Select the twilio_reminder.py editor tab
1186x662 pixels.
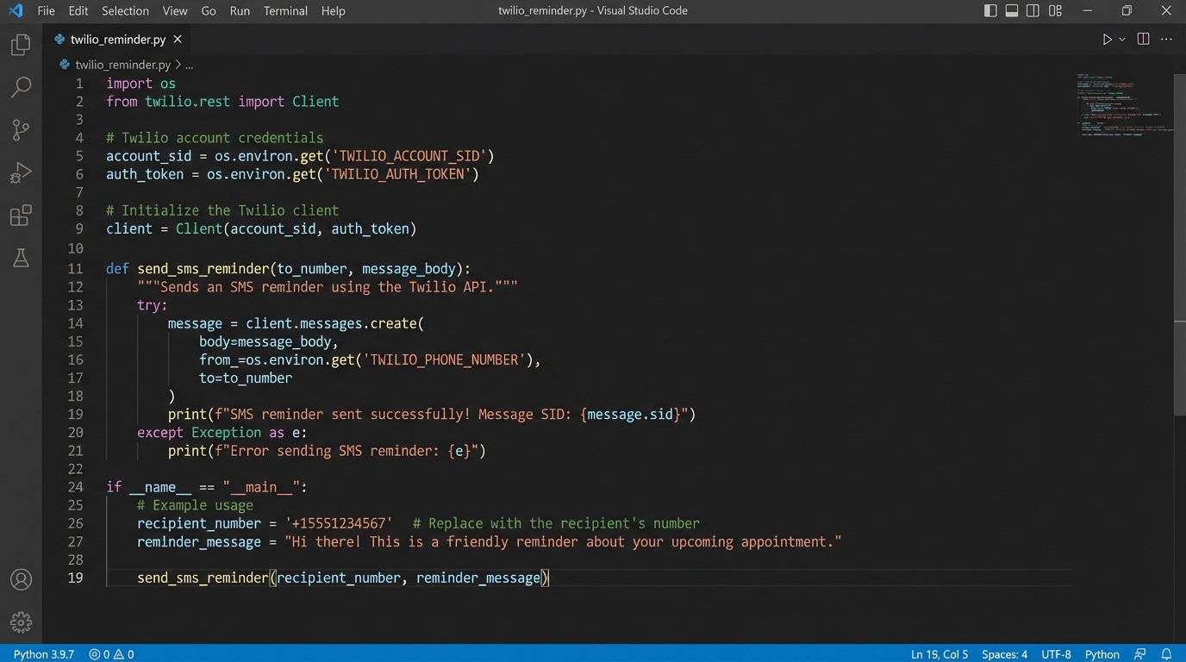(x=116, y=39)
